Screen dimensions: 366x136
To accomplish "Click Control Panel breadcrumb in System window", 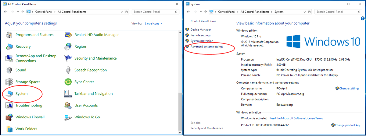I will [227, 12].
